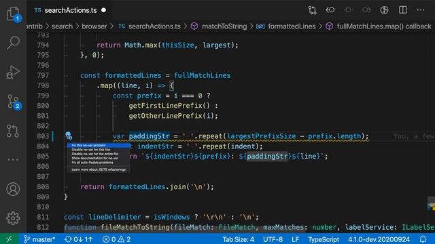Image resolution: width=435 pixels, height=244 pixels.
Task: Click the TypeScript version 4.1.0-dev.20200924
Action: (379, 239)
